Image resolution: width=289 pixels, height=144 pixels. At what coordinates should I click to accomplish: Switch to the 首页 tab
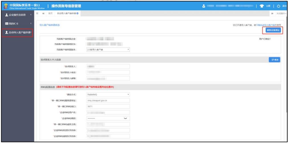(50, 13)
